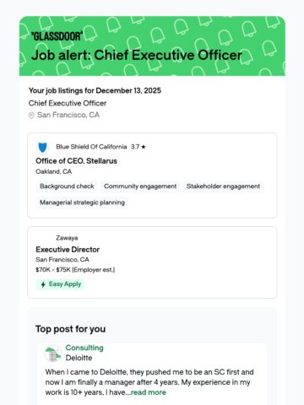Click the Job alert: Chief Executive Officer heading

point(137,55)
